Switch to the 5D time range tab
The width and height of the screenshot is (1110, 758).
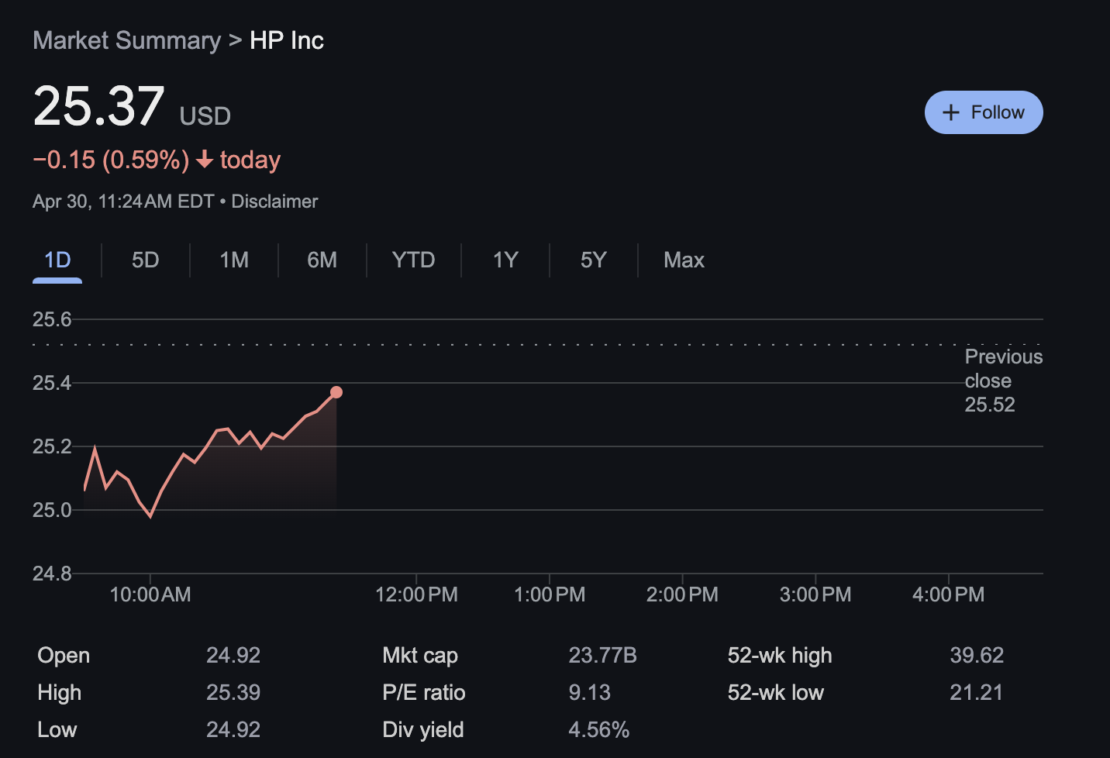(x=145, y=260)
